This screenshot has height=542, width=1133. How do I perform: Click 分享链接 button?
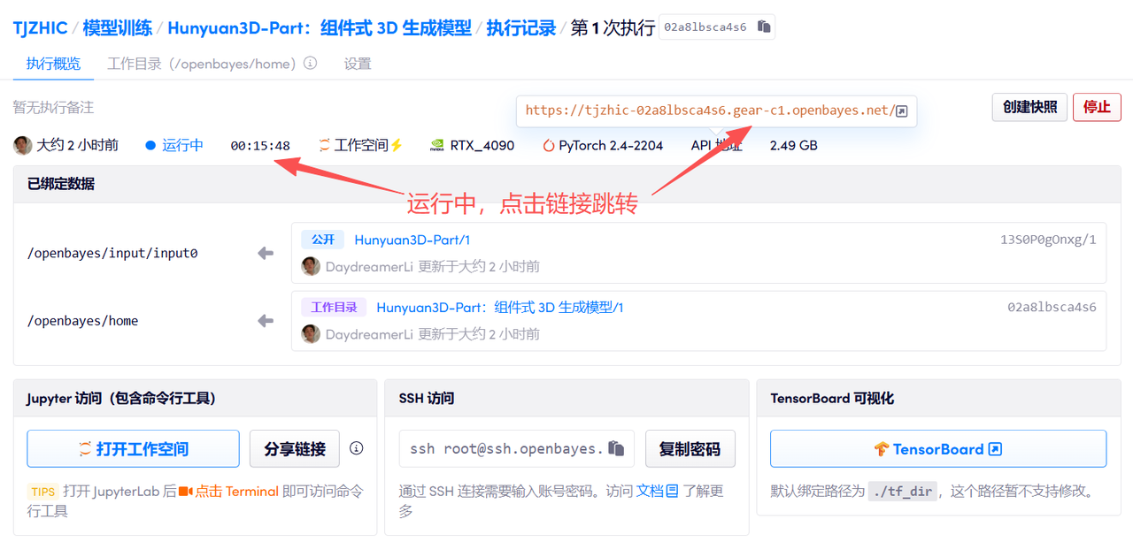295,448
